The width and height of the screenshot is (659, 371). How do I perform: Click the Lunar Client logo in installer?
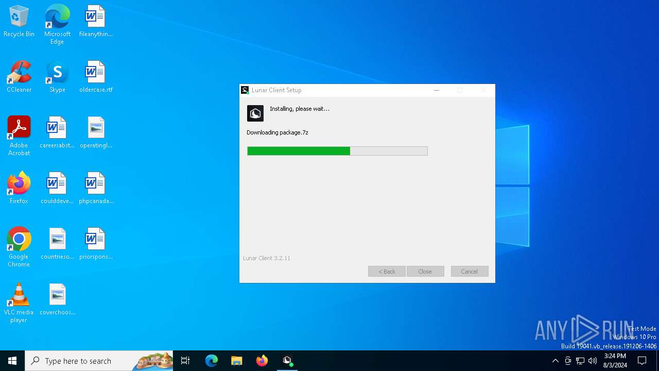coord(255,113)
